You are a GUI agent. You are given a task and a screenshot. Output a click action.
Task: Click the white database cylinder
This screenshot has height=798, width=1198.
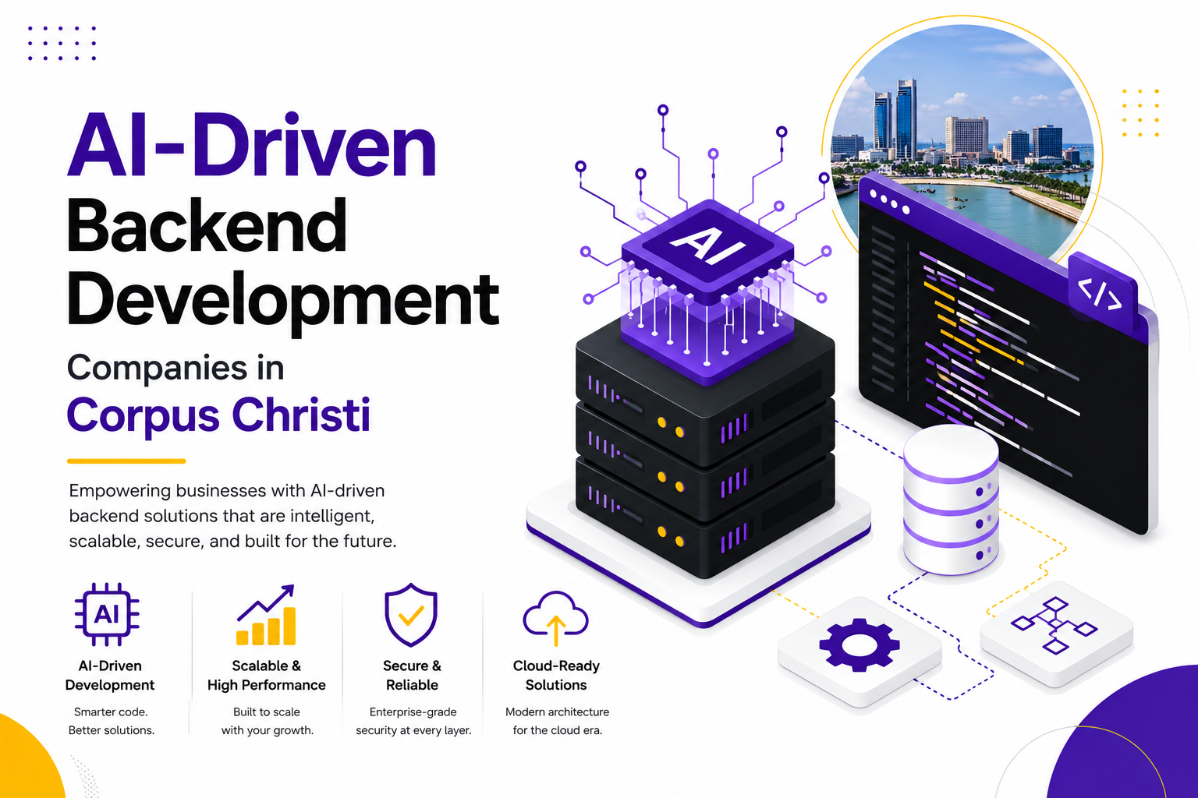(951, 499)
